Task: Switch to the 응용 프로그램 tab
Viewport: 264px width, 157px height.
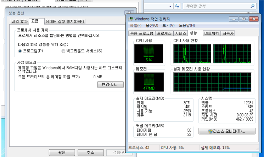Action: 142,34
